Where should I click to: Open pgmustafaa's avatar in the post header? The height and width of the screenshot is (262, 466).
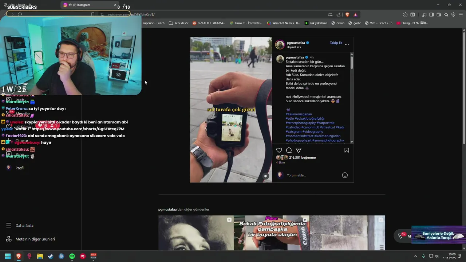click(x=280, y=45)
